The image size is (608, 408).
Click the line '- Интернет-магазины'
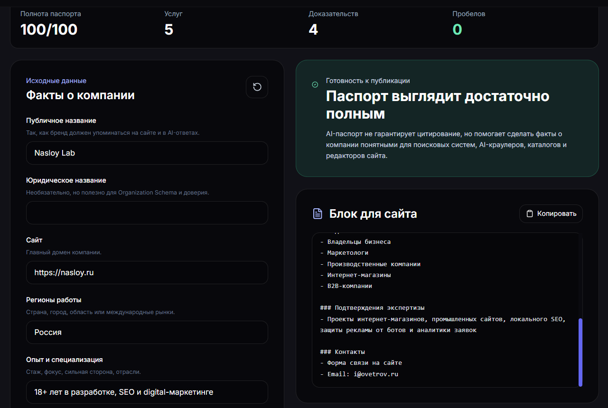click(355, 275)
